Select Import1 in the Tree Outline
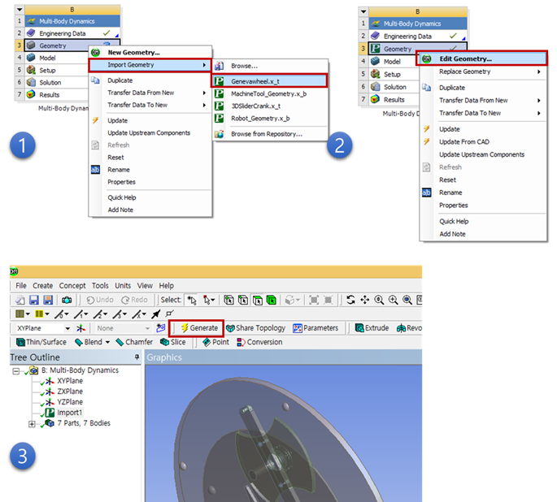 tap(69, 413)
